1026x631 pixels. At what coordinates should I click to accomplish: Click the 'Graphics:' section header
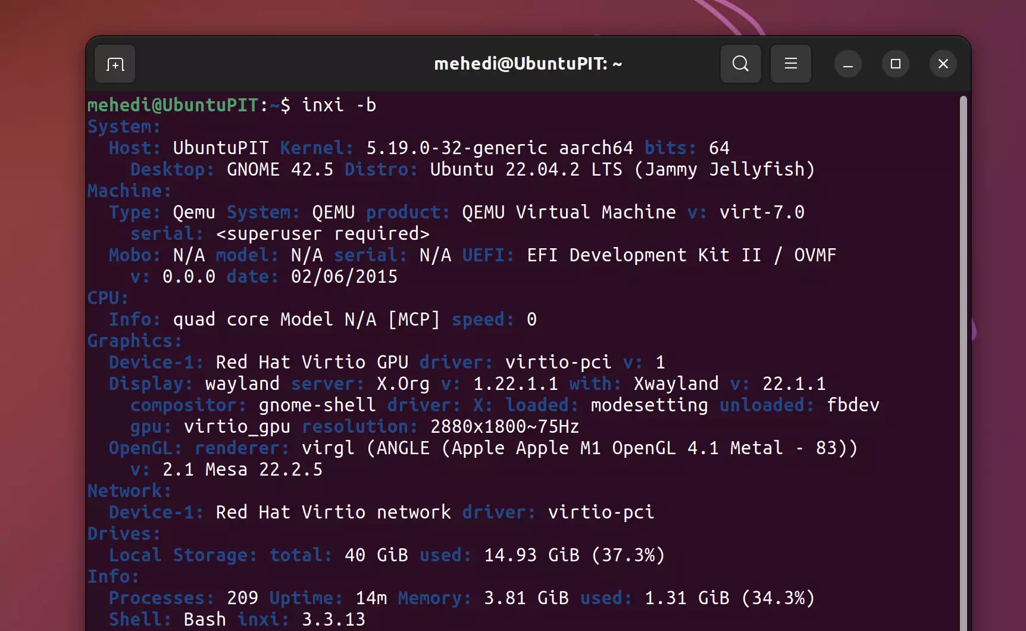coord(134,341)
